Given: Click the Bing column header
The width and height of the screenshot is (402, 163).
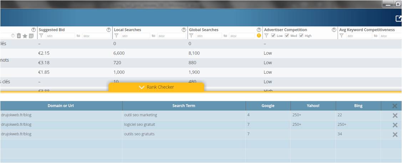Looking at the screenshot, I should [358, 106].
